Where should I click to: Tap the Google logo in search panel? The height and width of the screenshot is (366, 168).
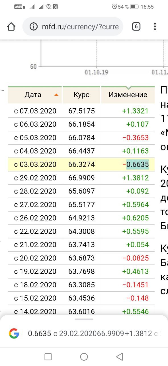(14, 333)
